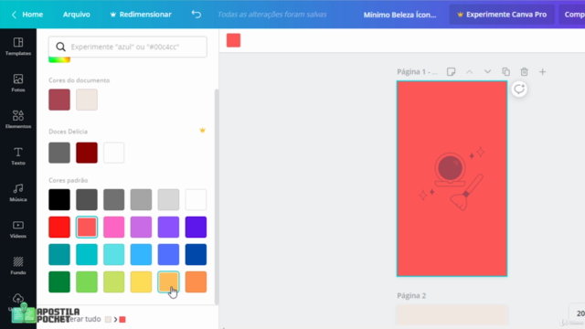Add a new page with plus icon
The height and width of the screenshot is (329, 585).
point(542,71)
